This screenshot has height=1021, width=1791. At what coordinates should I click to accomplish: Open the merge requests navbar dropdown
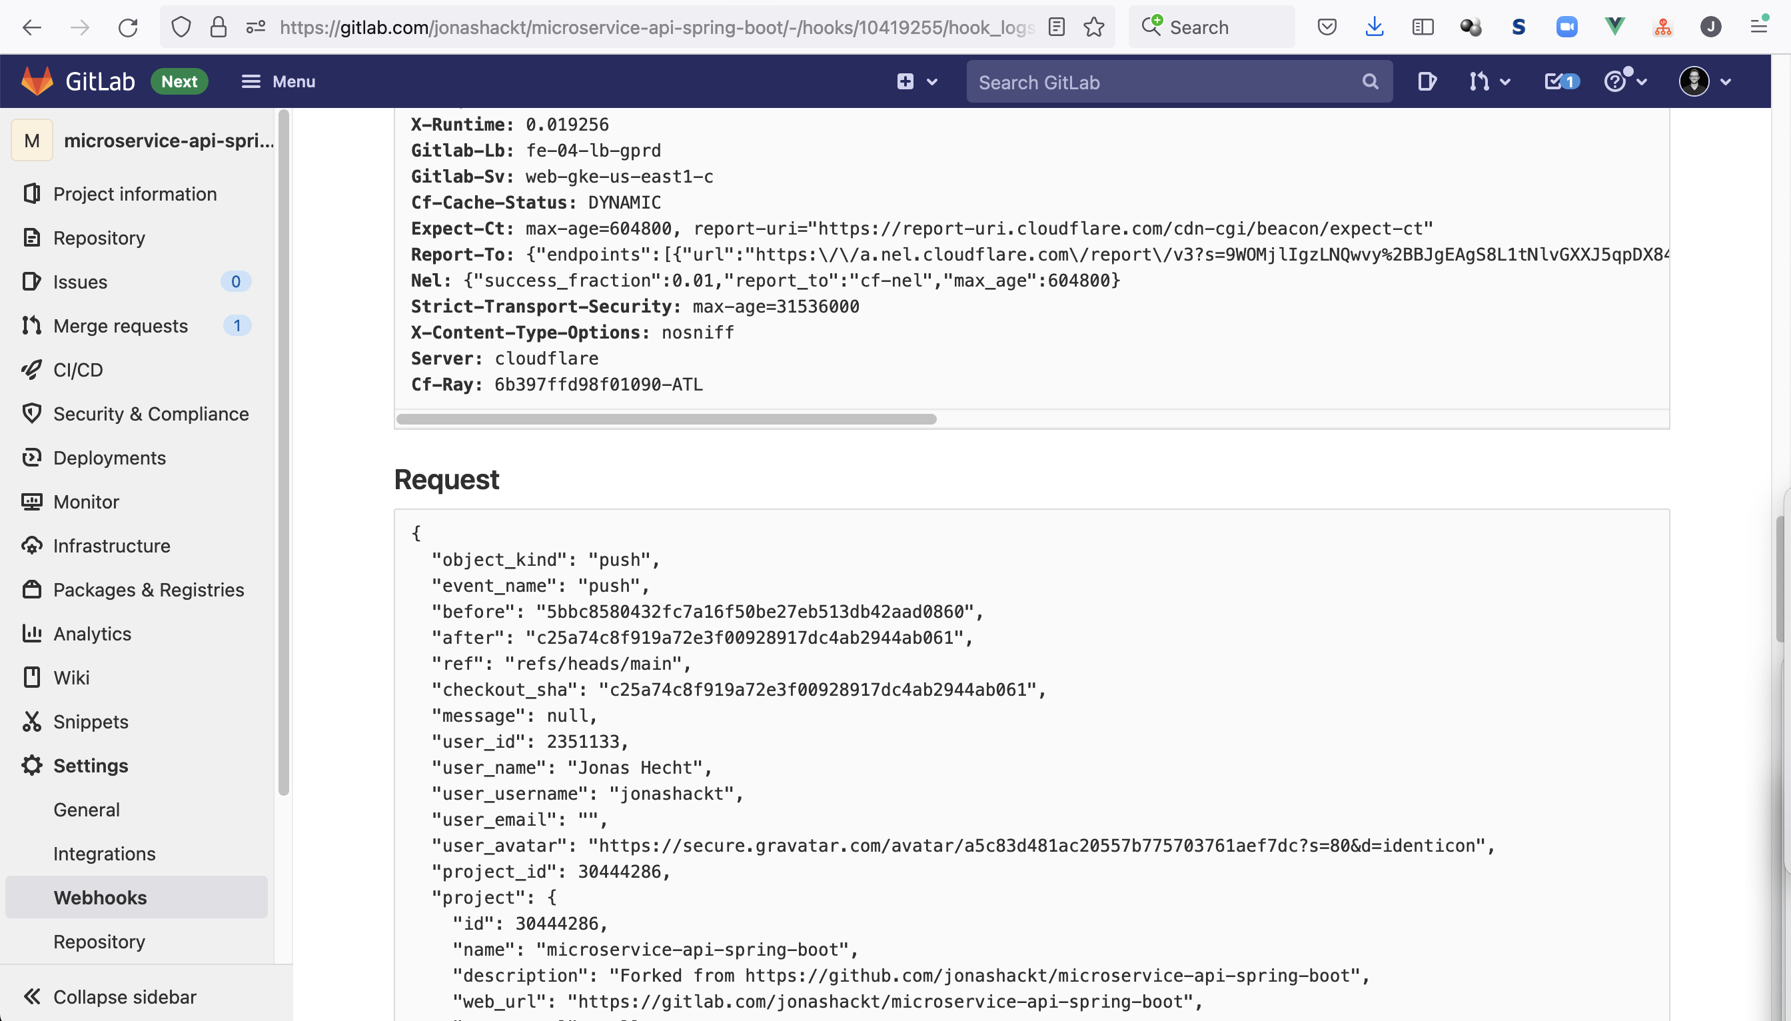coord(1489,81)
